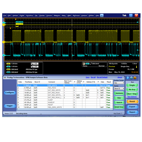Select the RESET command row
142x142 pixels.
65,105
